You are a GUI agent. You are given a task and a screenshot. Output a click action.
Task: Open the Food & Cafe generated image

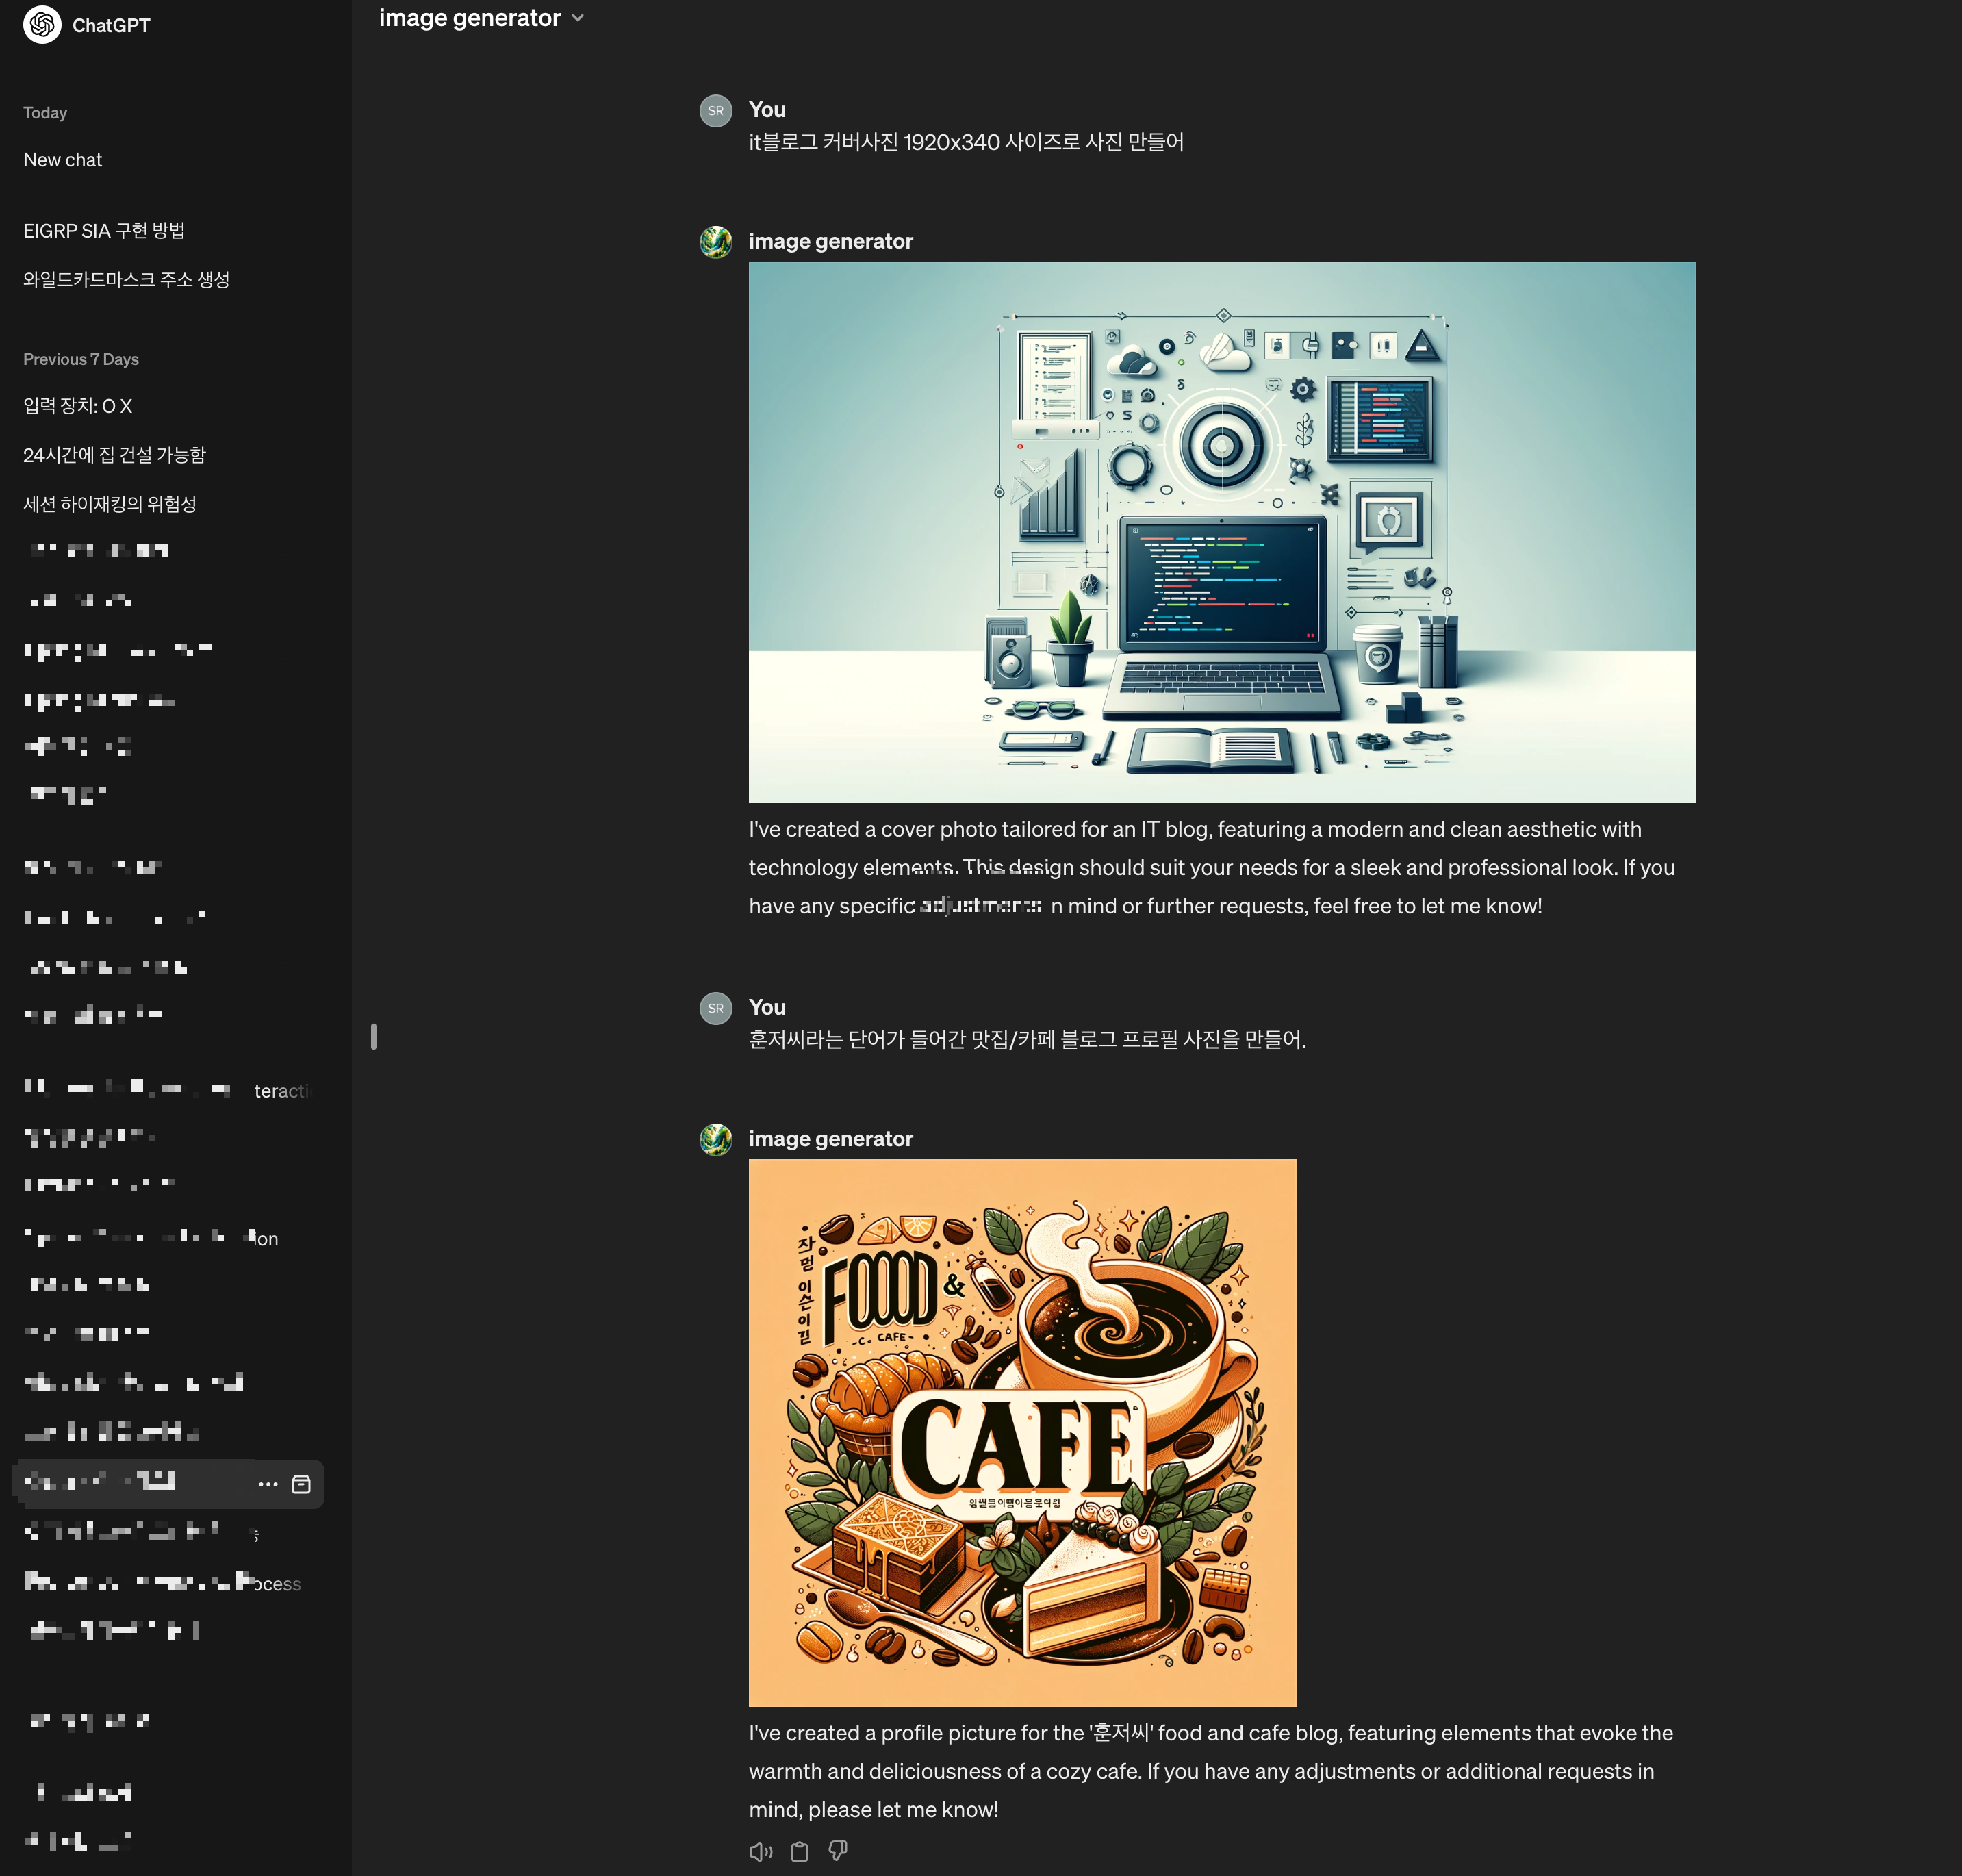[1022, 1432]
